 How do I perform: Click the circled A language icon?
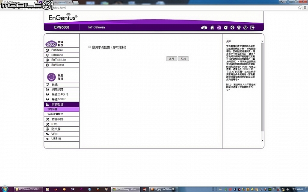246,28
